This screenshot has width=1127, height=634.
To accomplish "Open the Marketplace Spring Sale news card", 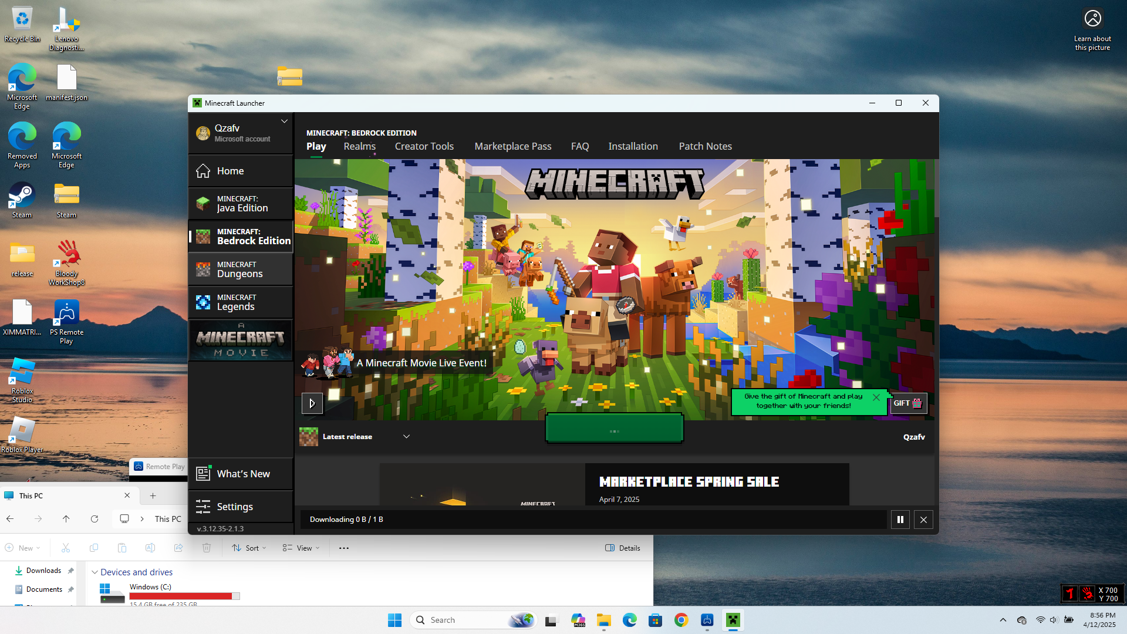I will pos(614,484).
